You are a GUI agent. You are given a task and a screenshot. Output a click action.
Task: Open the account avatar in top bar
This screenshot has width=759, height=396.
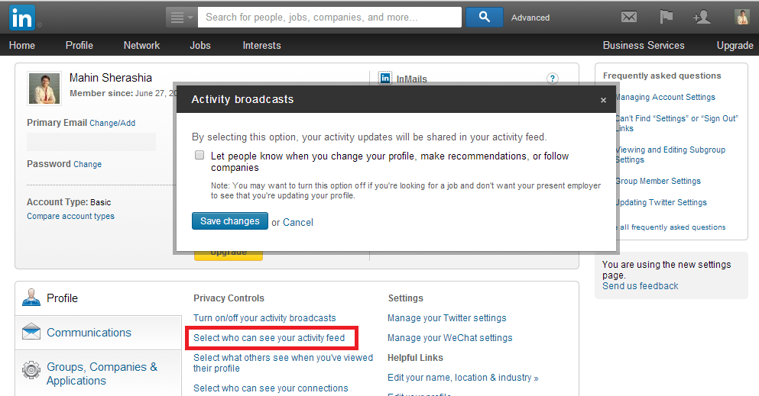coord(742,17)
